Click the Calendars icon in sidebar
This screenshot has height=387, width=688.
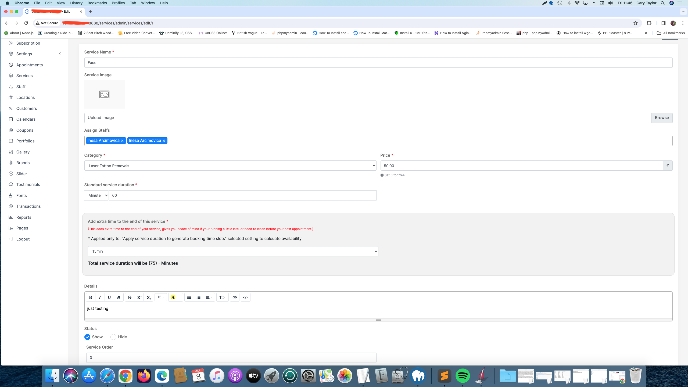click(x=11, y=119)
